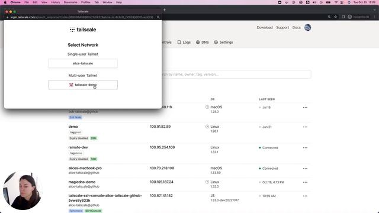379x213 pixels.
Task: Open tailscale-ssh-console-alice-tailscale-github machine details
Action: (x=105, y=198)
